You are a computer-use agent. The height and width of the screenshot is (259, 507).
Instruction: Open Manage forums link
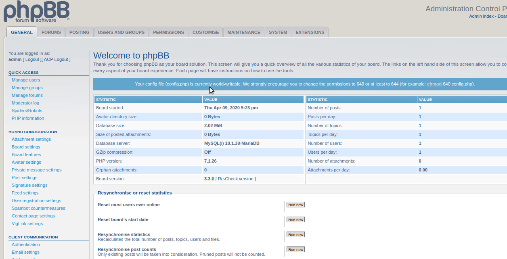point(27,95)
